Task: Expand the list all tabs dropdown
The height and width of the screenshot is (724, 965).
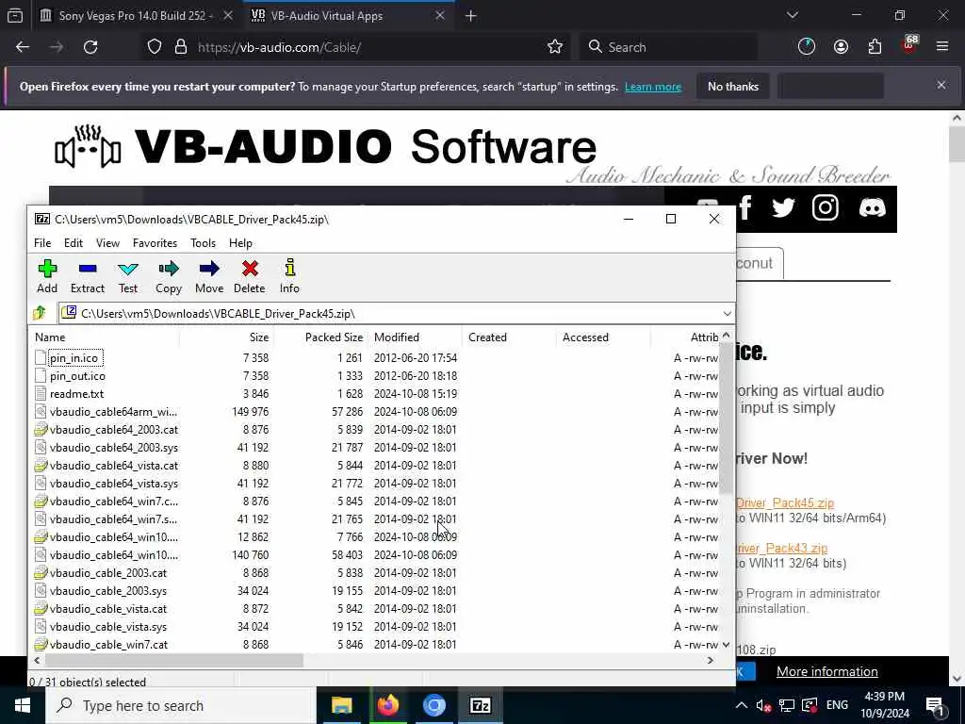Action: [792, 15]
